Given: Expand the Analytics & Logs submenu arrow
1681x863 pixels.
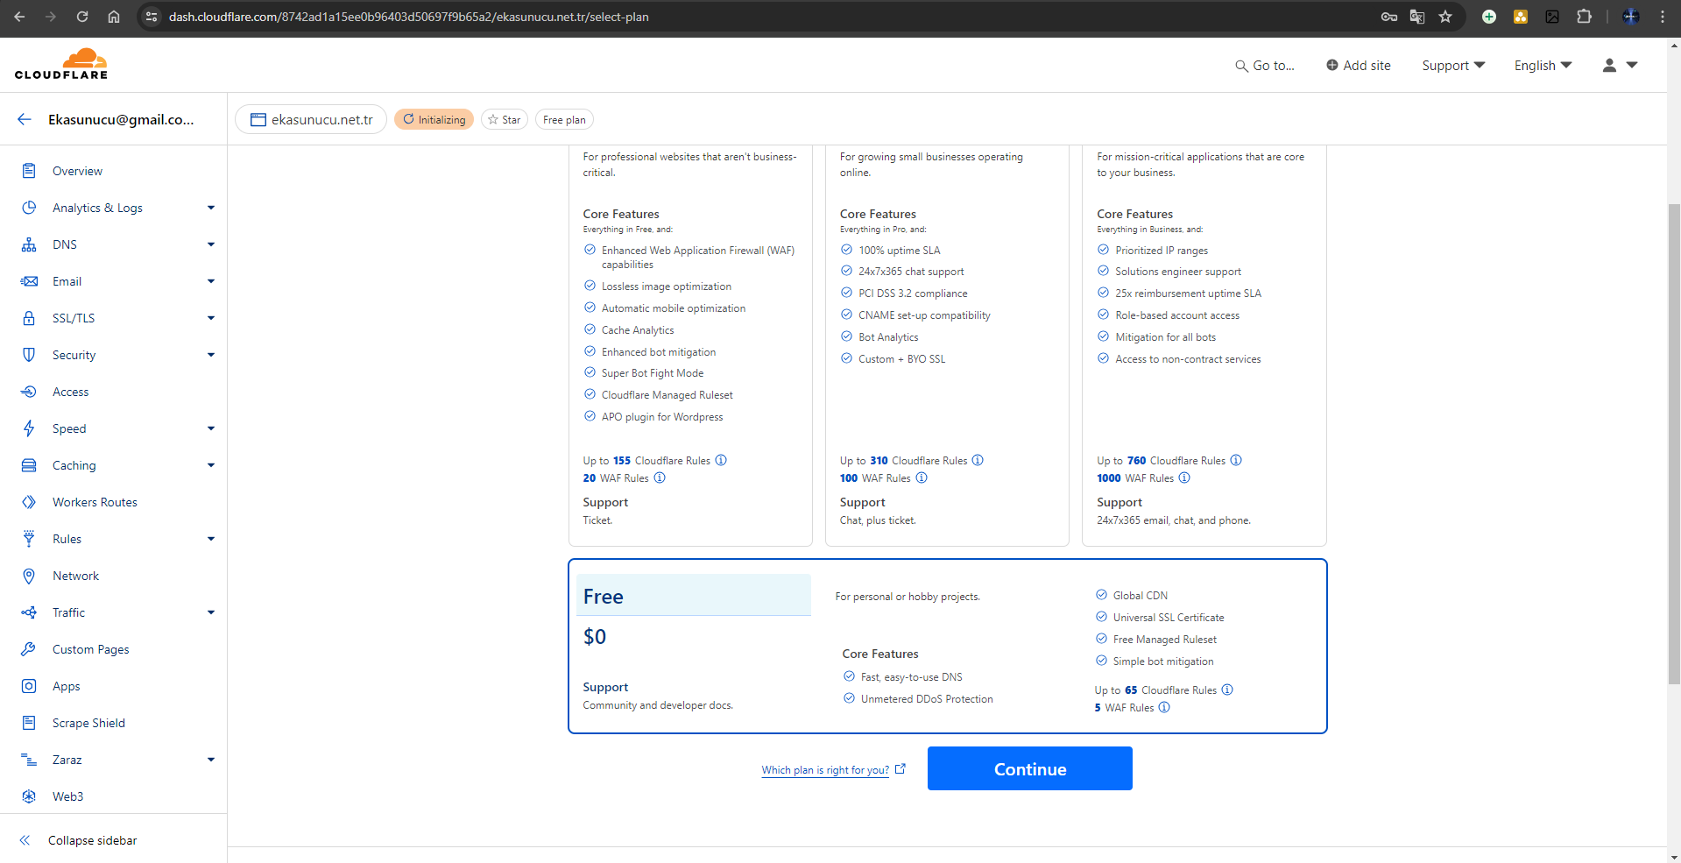Looking at the screenshot, I should [211, 208].
